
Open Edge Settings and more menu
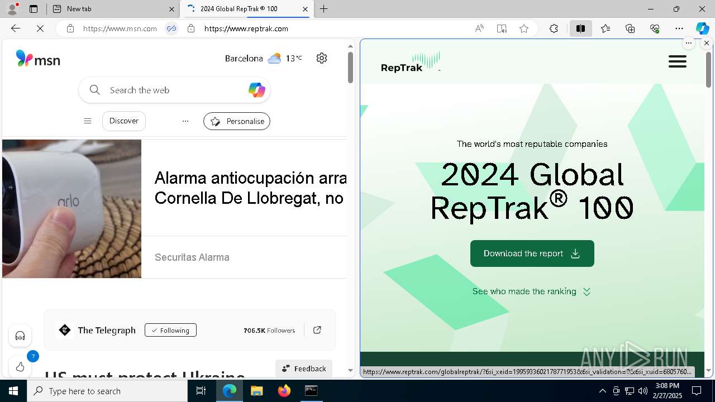point(679,28)
